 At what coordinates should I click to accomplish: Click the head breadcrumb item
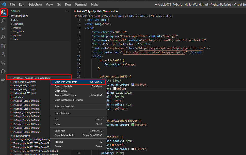(133, 16)
